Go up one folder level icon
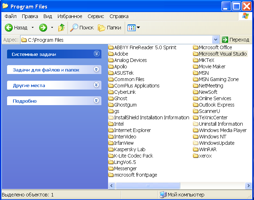 point(61,28)
